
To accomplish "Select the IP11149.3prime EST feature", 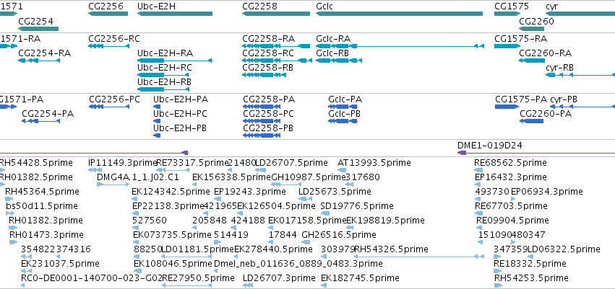I will pyautogui.click(x=95, y=169).
